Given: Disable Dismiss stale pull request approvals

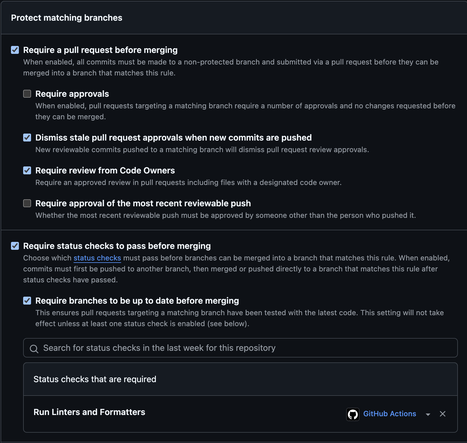Looking at the screenshot, I should coord(27,138).
